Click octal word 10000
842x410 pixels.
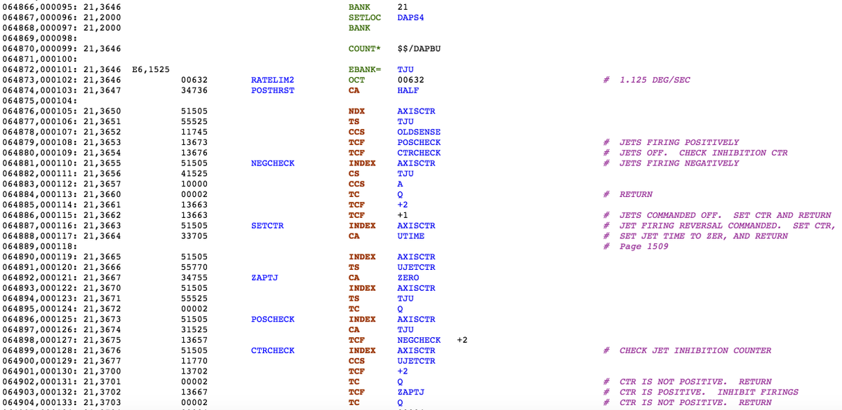coord(194,184)
